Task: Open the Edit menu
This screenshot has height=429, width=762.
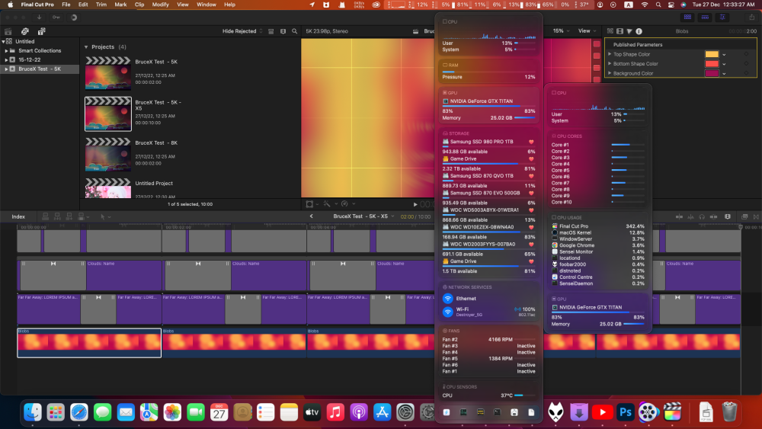Action: click(x=83, y=5)
